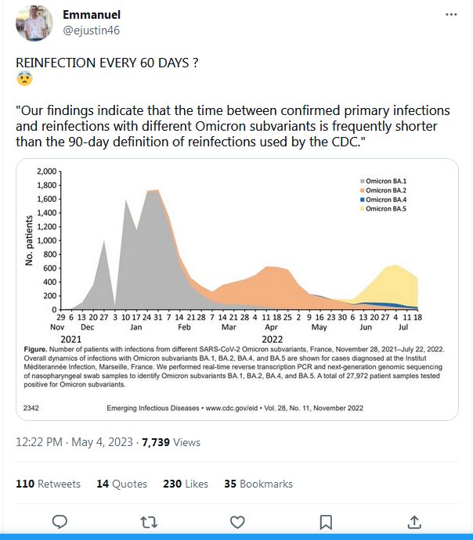Bookmark this tweet using the bookmark icon
The width and height of the screenshot is (473, 540).
tap(326, 521)
